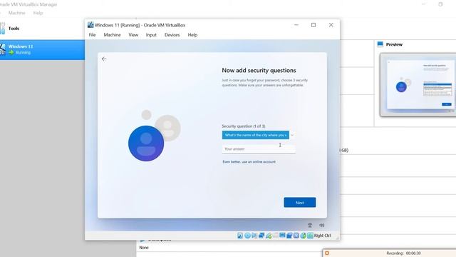
Task: Maximize the Windows 11 VM window
Action: (x=313, y=25)
